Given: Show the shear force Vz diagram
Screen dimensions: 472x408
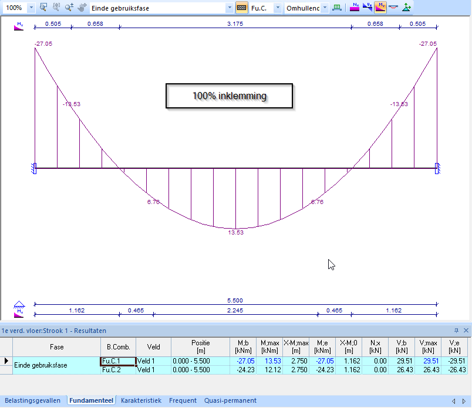Looking at the screenshot, I should 368,8.
